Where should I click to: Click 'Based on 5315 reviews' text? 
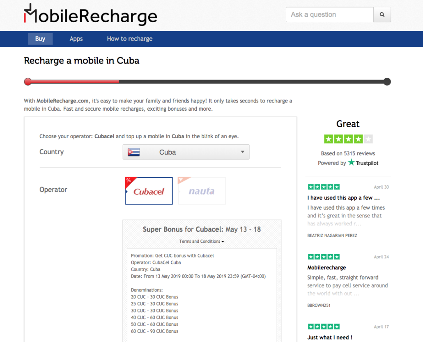(348, 153)
